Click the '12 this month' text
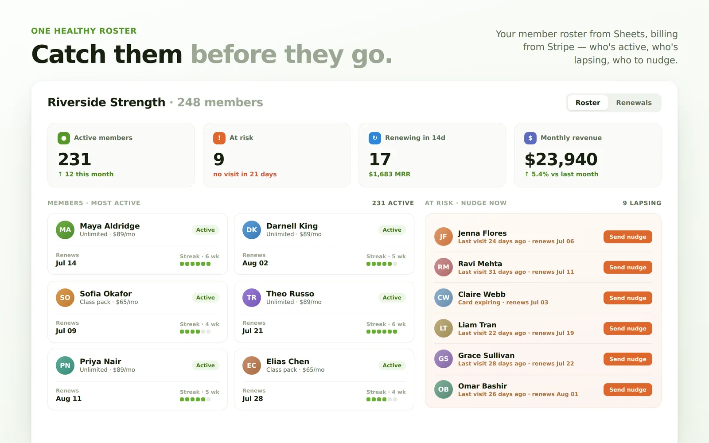The width and height of the screenshot is (709, 443). [x=86, y=174]
